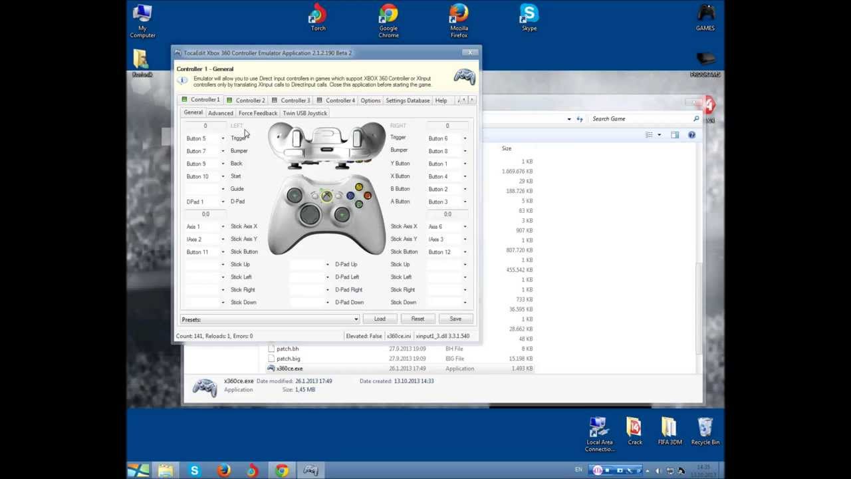The image size is (851, 479).
Task: Open the Settings Database tab
Action: (408, 100)
